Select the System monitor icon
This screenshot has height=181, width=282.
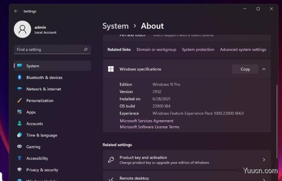(x=20, y=66)
